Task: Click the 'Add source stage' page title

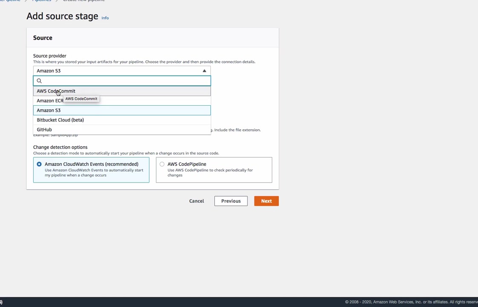Action: [x=62, y=16]
